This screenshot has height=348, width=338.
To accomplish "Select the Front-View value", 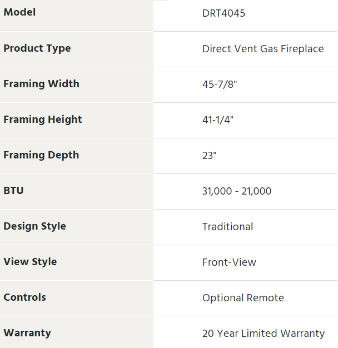I will tap(229, 262).
